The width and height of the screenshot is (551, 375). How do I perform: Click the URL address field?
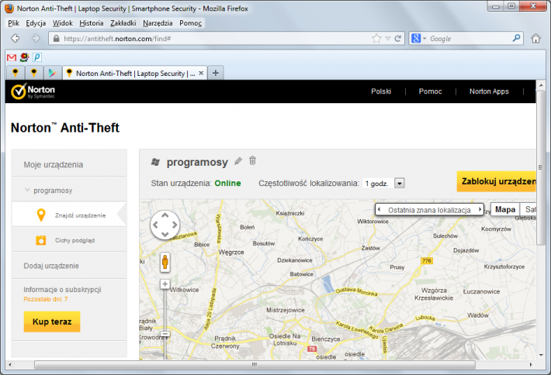tap(214, 39)
